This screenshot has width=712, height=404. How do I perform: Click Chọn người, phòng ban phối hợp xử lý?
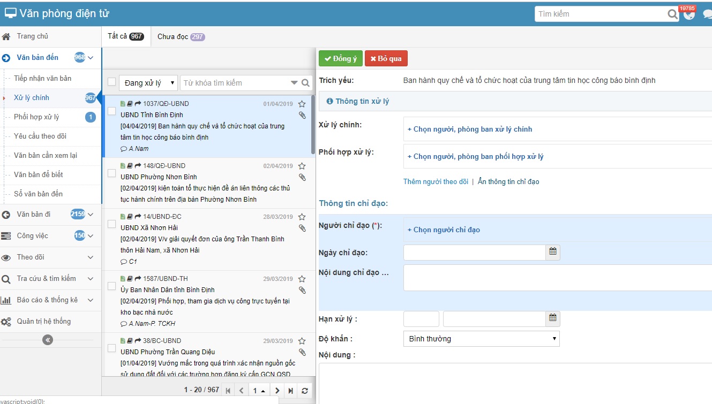click(x=475, y=156)
